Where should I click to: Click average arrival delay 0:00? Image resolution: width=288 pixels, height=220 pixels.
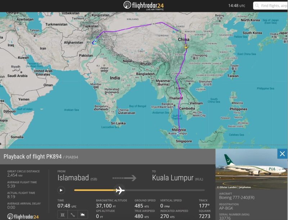[11, 207]
